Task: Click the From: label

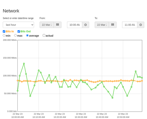Action: (x=42, y=18)
